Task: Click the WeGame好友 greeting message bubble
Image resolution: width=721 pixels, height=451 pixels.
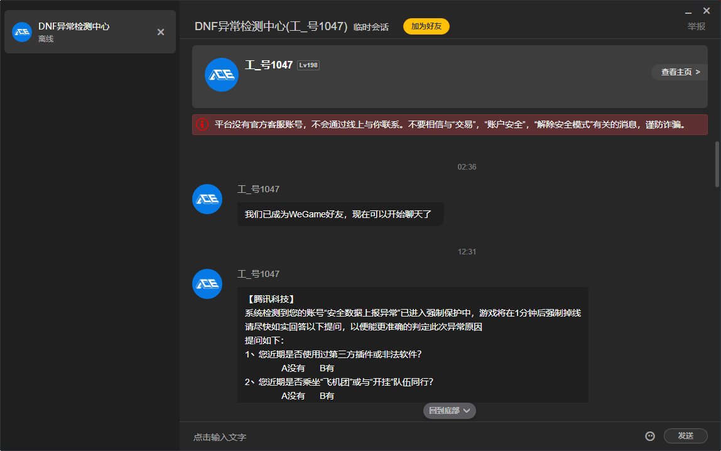Action: [340, 214]
